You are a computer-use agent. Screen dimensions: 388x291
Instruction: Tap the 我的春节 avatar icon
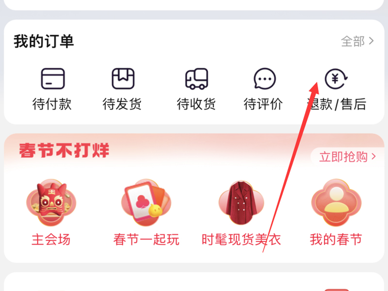(336, 203)
